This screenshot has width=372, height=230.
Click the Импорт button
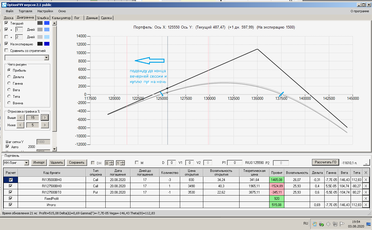point(39,162)
